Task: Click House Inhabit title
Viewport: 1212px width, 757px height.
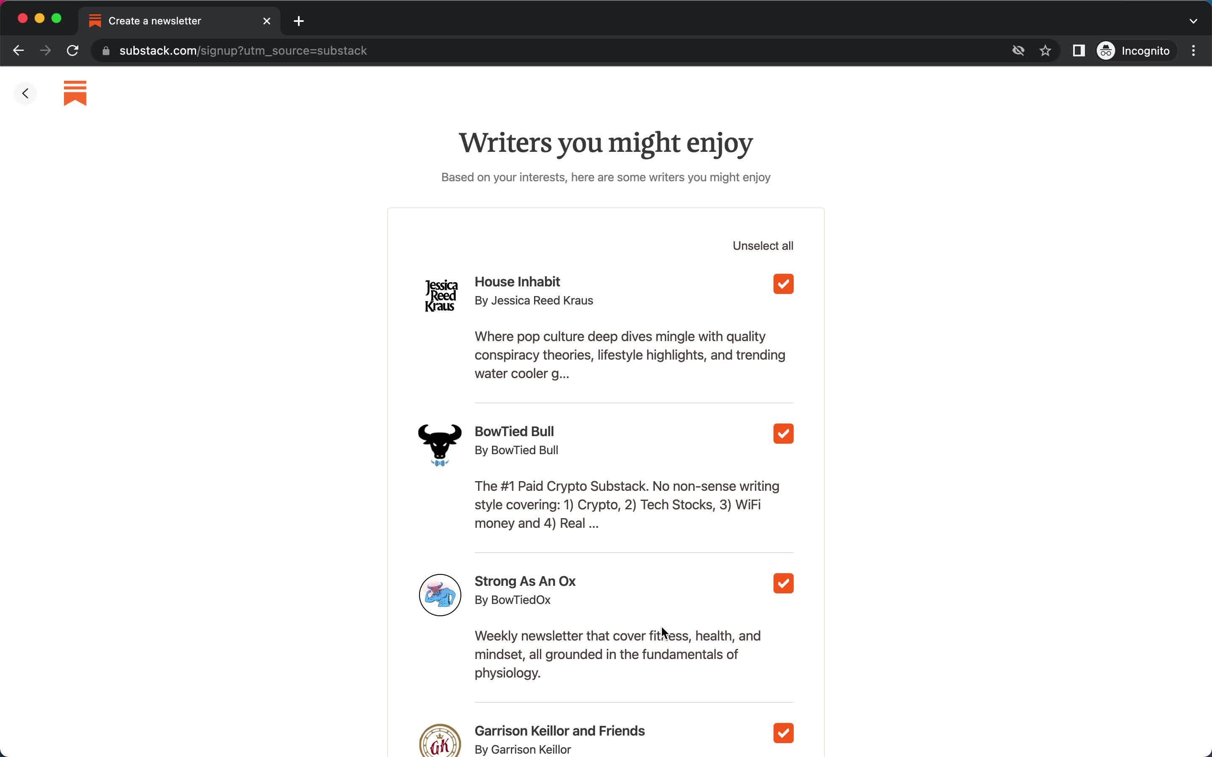Action: pos(517,282)
